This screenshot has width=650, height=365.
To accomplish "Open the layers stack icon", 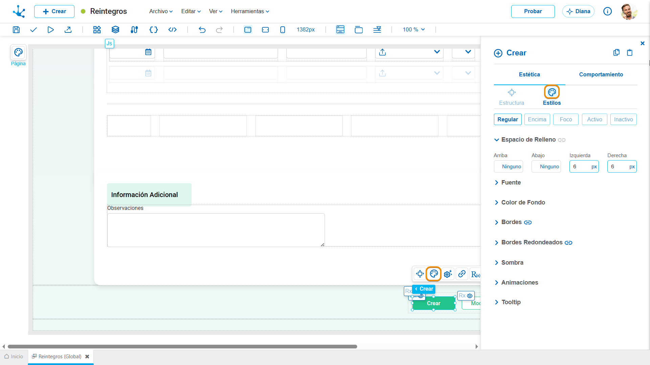I will (x=115, y=30).
